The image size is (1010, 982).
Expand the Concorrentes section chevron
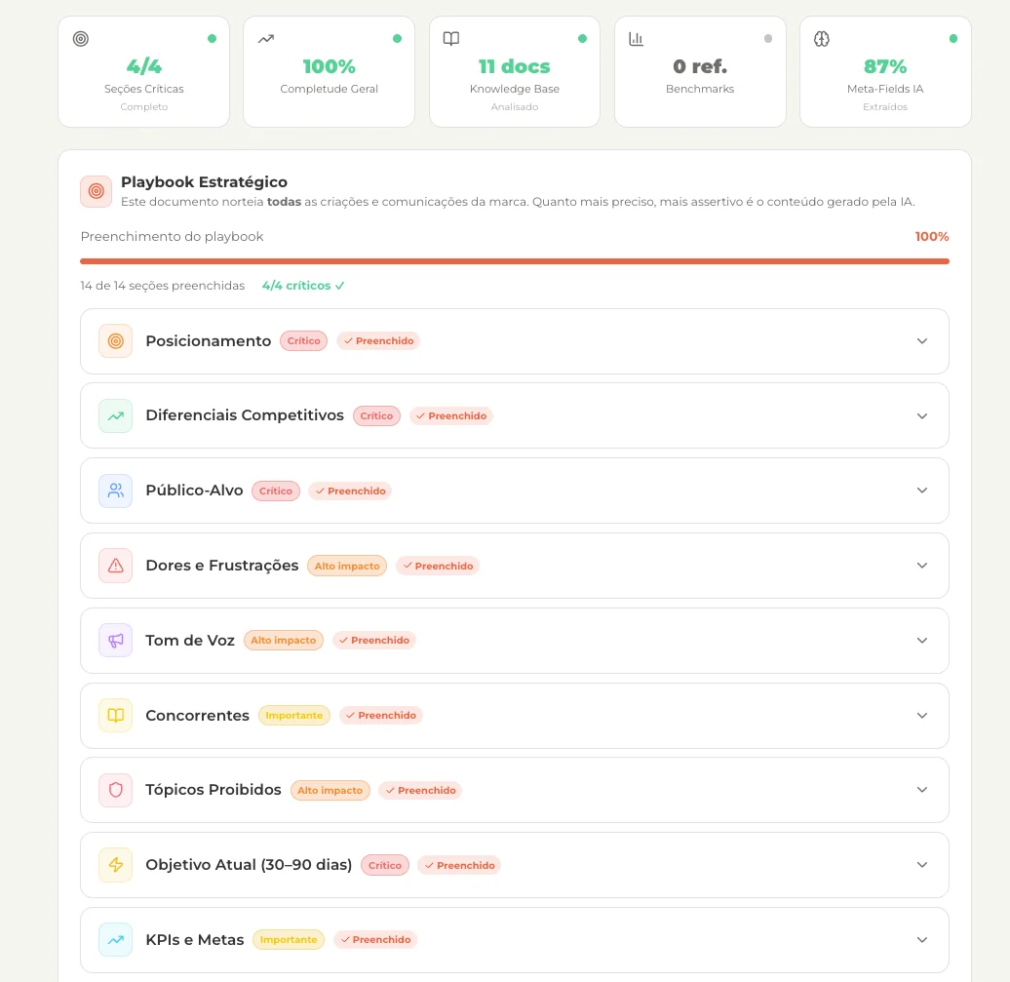[x=921, y=715]
